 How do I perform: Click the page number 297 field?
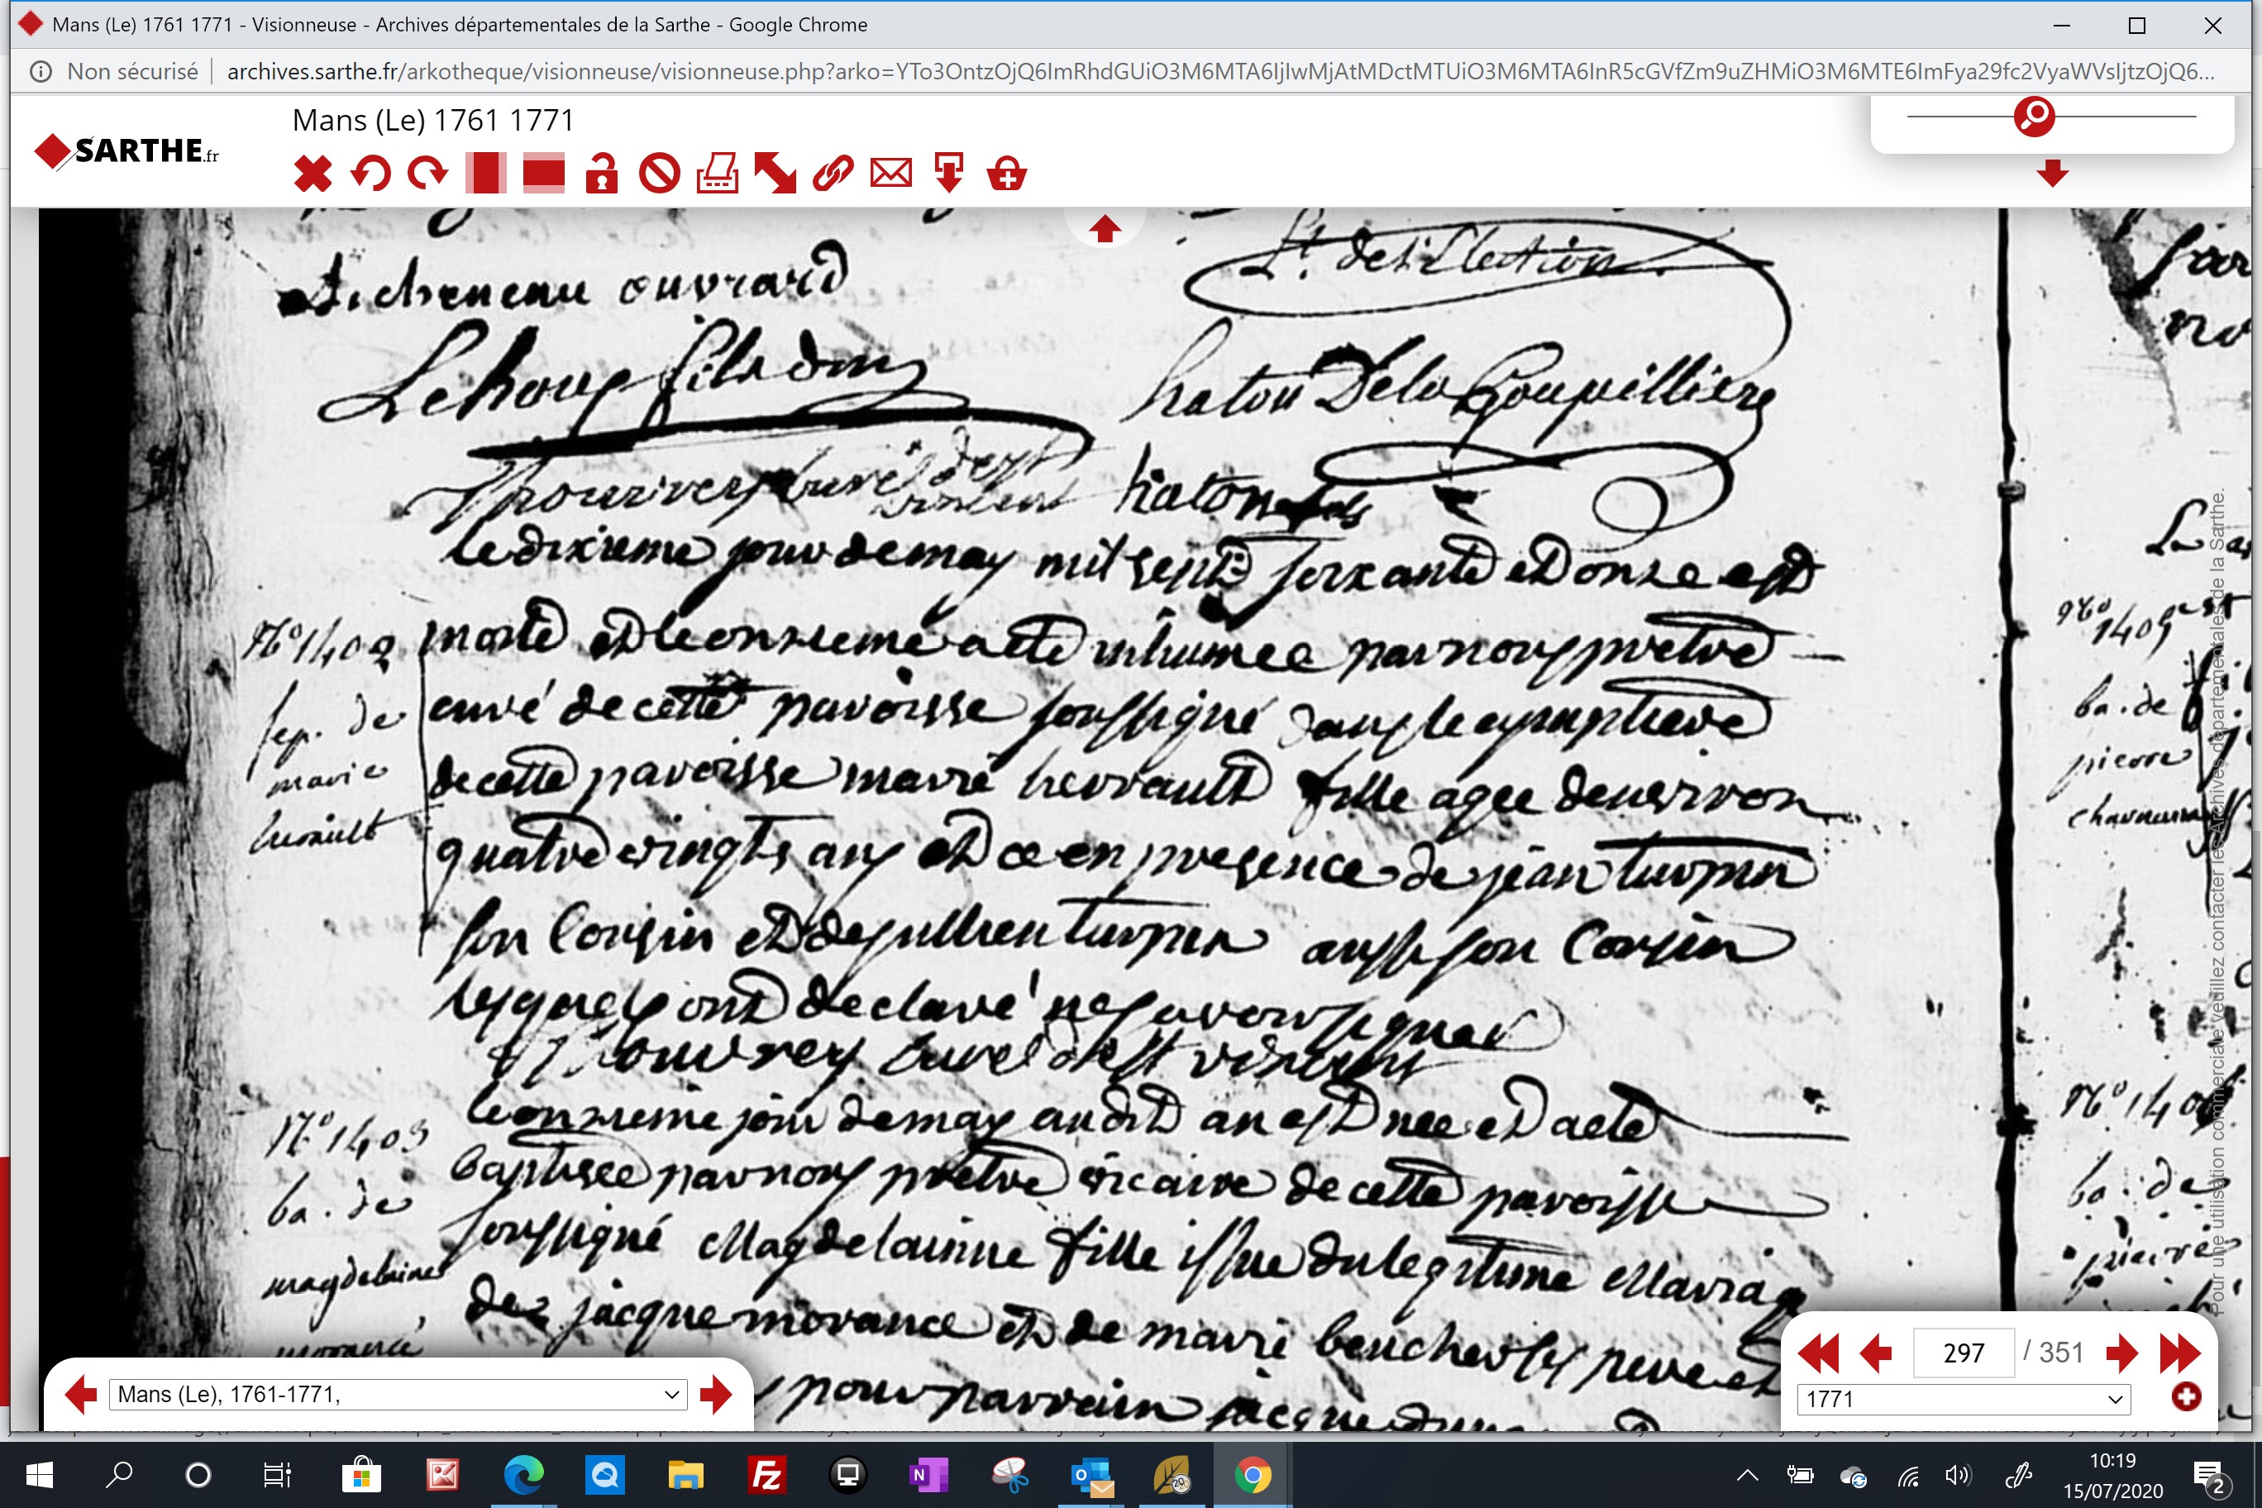(x=1964, y=1353)
